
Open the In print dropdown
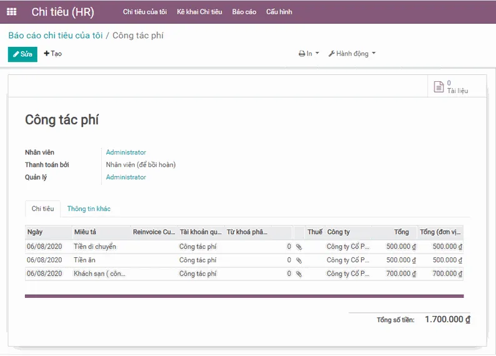(309, 54)
